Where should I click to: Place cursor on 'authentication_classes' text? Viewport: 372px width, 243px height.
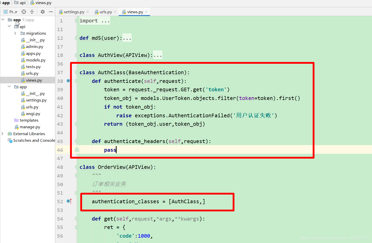[x=125, y=201]
